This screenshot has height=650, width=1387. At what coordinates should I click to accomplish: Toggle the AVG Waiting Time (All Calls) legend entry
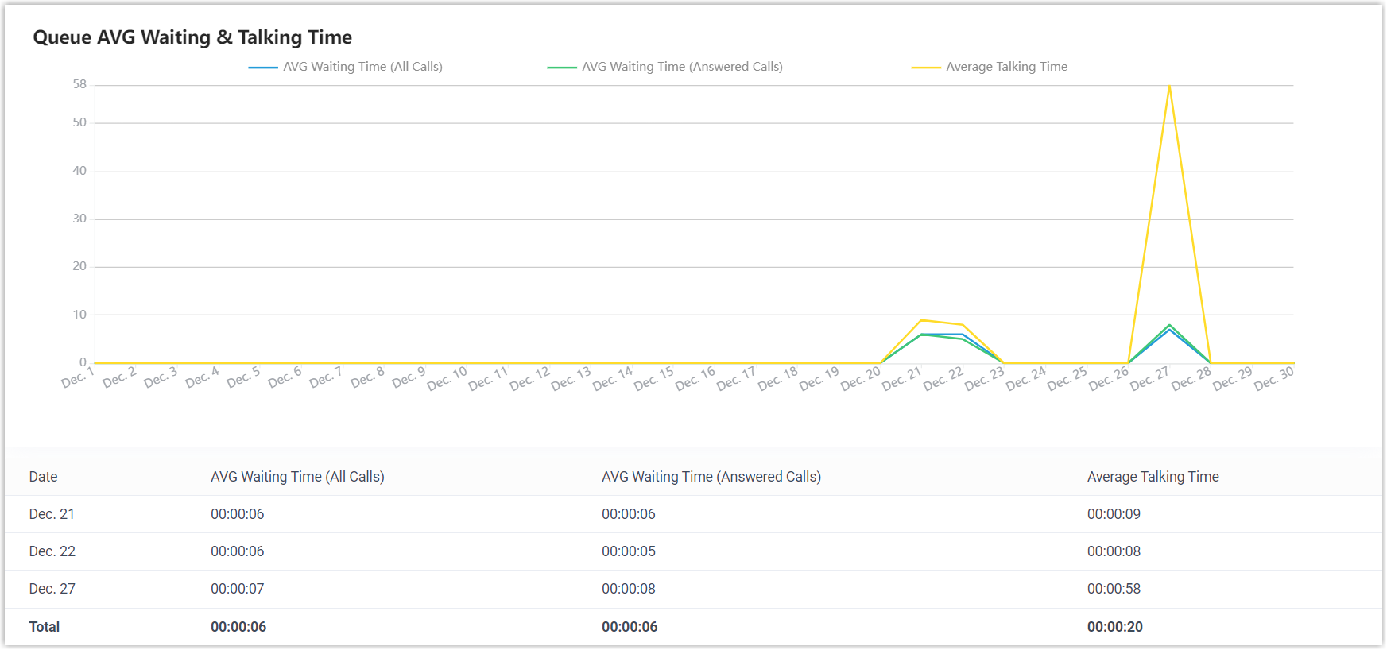pyautogui.click(x=362, y=67)
